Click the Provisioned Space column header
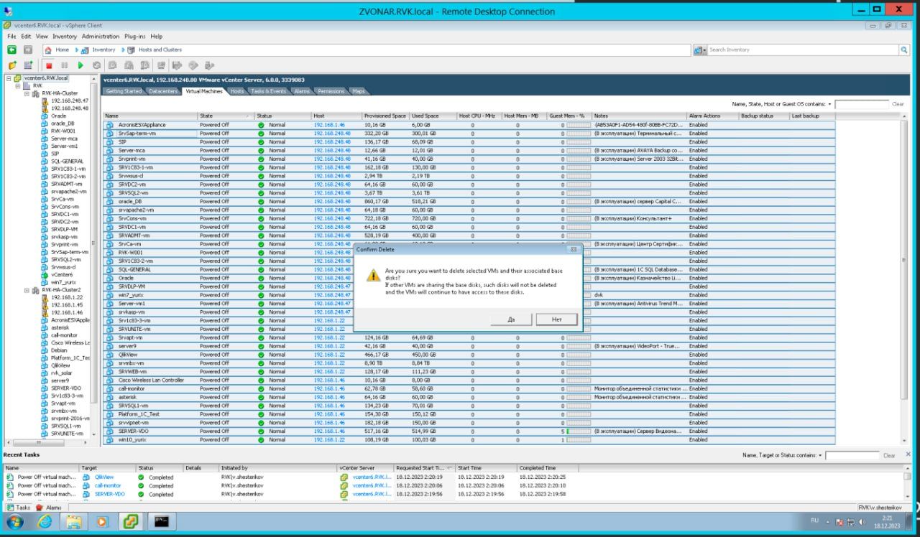 pyautogui.click(x=385, y=116)
